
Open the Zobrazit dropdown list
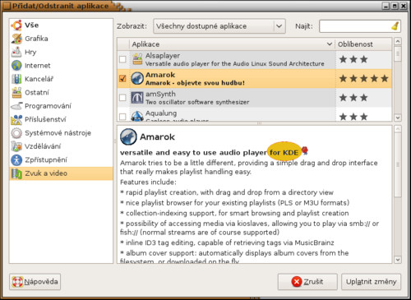pyautogui.click(x=219, y=26)
